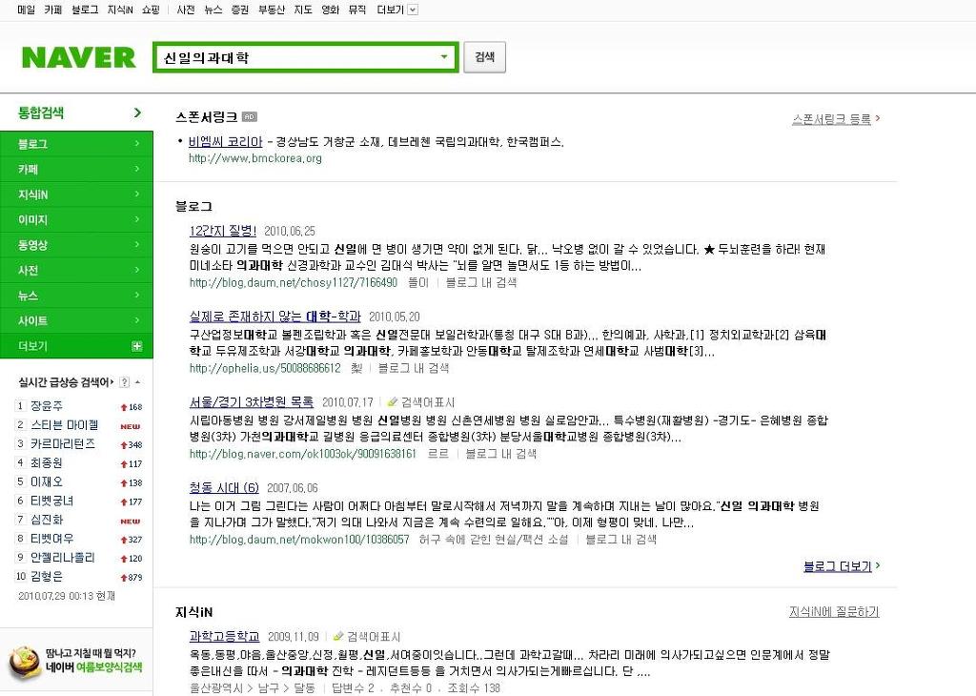Image resolution: width=976 pixels, height=696 pixels.
Task: Open 카페 in the top menu
Action: pos(53,10)
